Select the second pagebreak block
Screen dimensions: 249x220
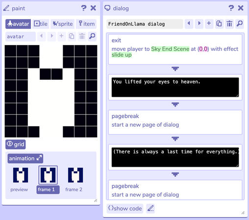[175, 190]
